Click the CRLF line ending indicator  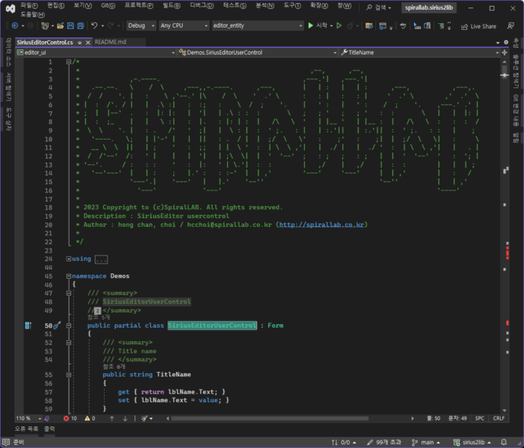pyautogui.click(x=499, y=418)
